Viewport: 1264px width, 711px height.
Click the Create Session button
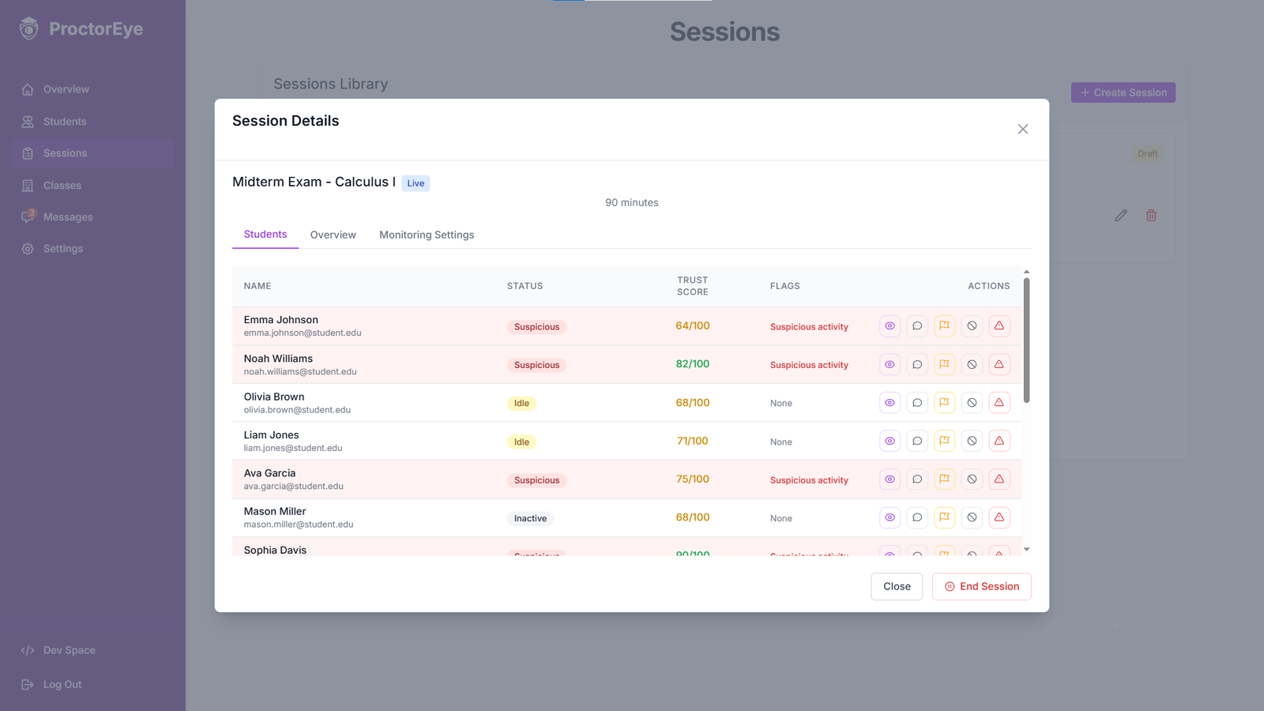point(1123,92)
